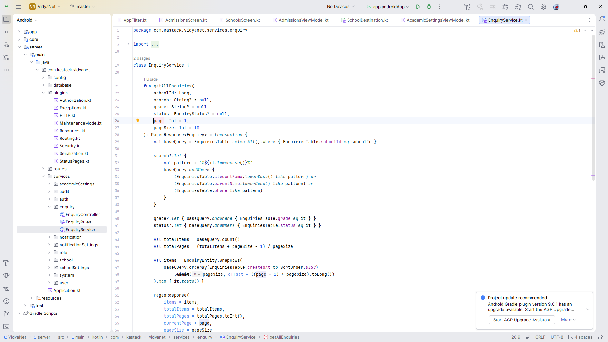608x342 pixels.
Task: Change CRLF line separator in status bar
Action: [x=541, y=337]
